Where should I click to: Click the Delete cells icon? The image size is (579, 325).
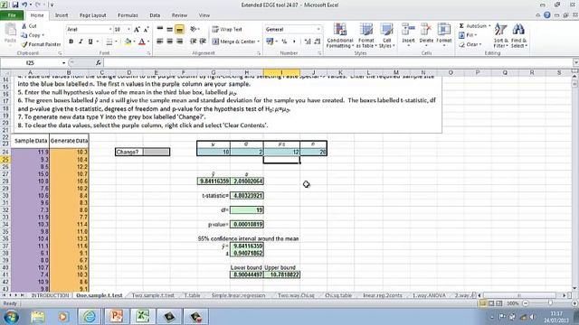426,30
